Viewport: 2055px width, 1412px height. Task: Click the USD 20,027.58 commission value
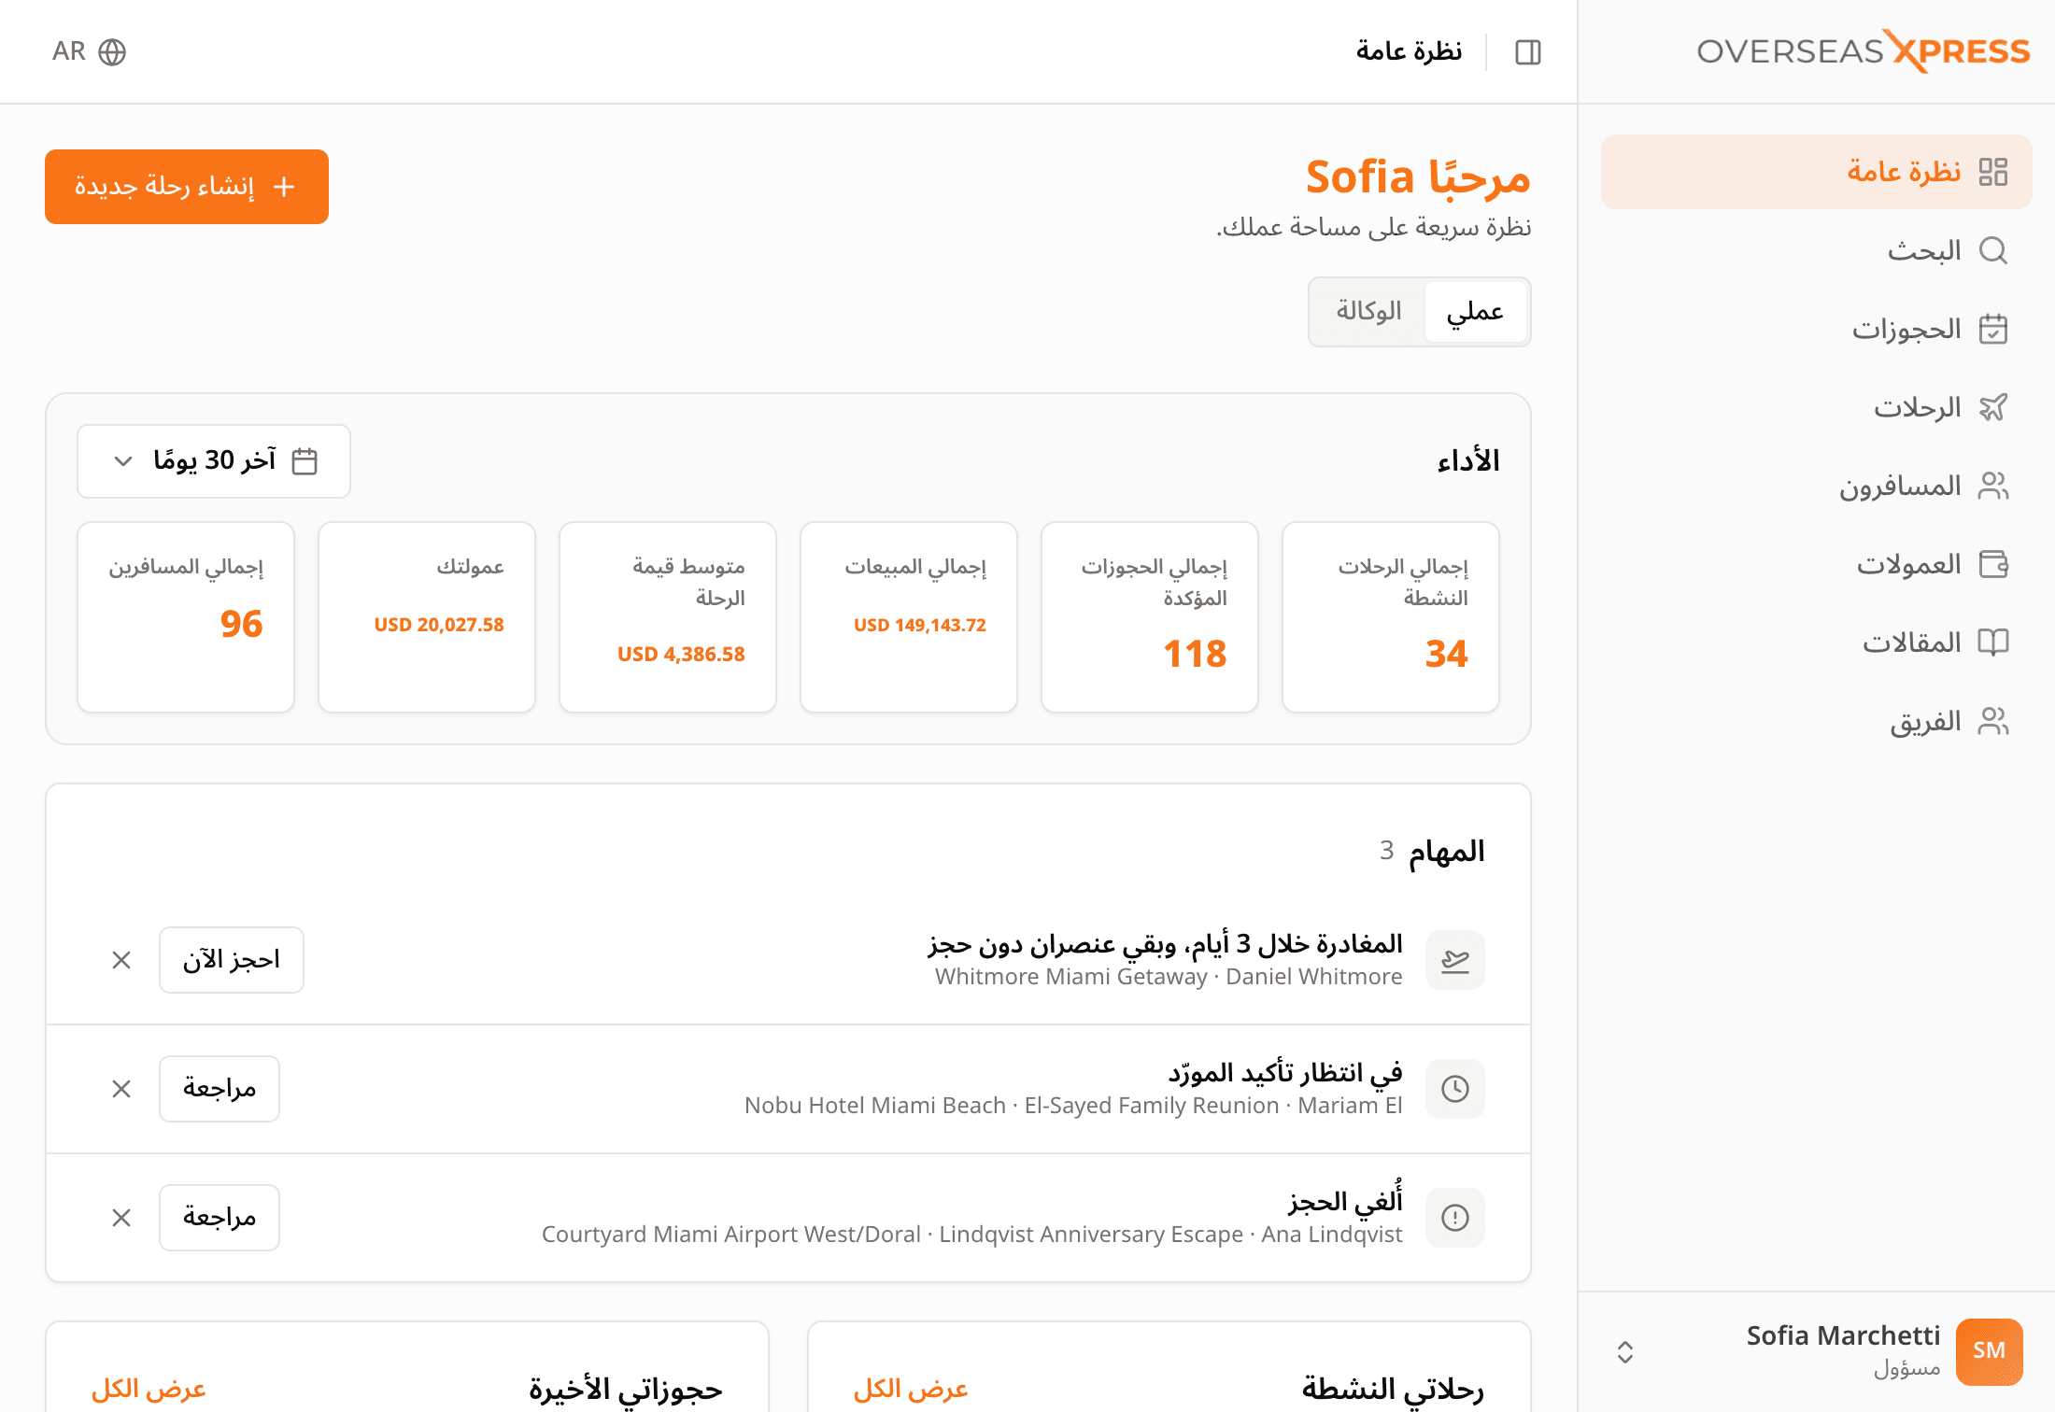[439, 625]
